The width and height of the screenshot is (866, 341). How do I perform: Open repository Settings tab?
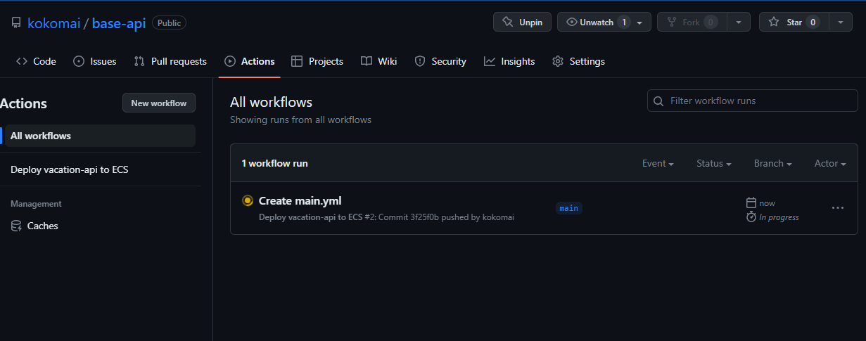coord(578,61)
